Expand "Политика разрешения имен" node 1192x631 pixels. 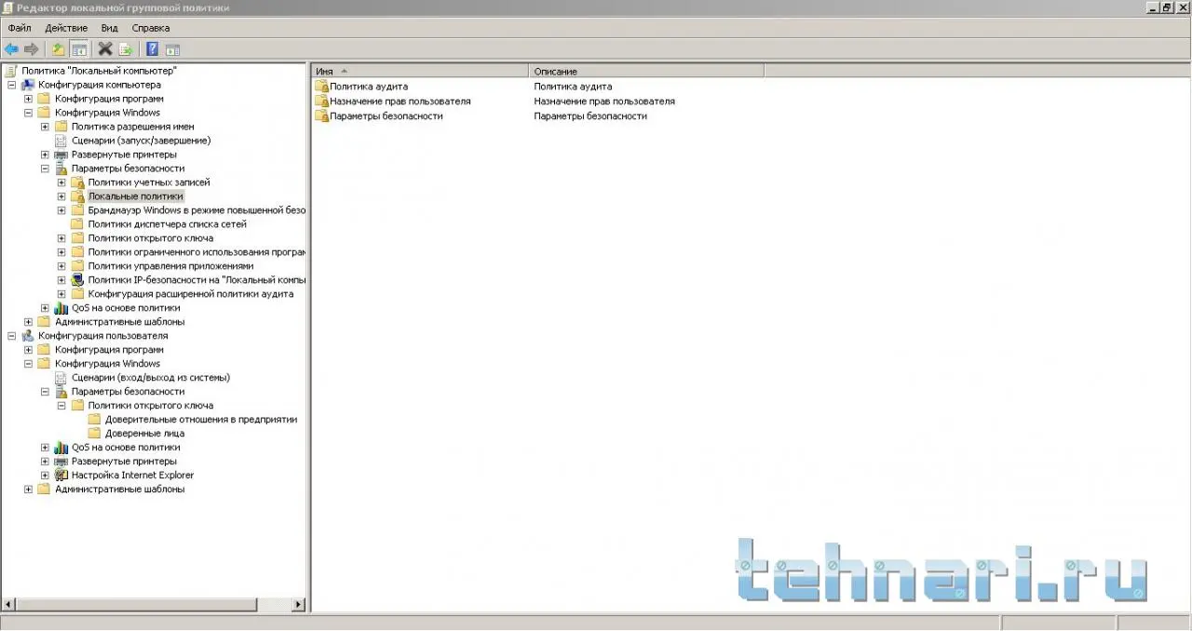pyautogui.click(x=45, y=127)
